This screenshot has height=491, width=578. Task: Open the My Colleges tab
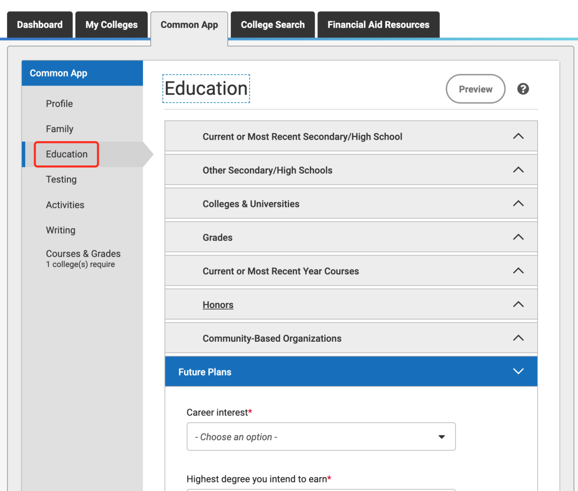click(x=111, y=25)
